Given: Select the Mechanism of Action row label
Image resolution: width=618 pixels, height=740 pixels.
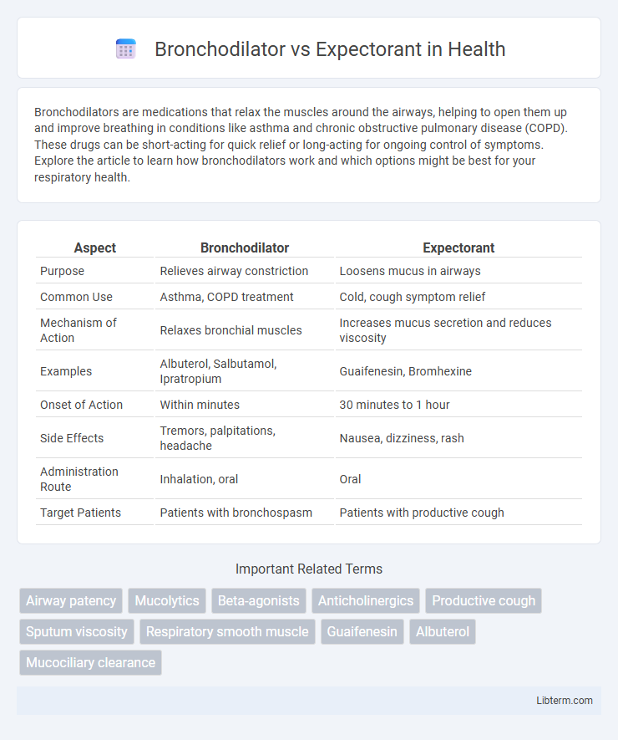Looking at the screenshot, I should click(79, 330).
